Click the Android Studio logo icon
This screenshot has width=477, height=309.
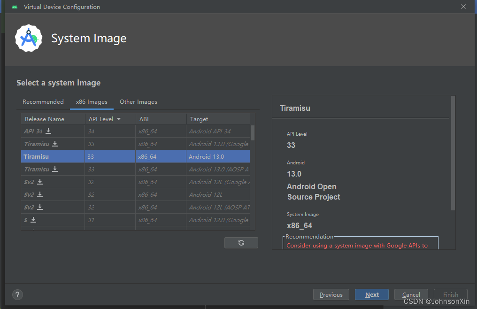[x=29, y=38]
